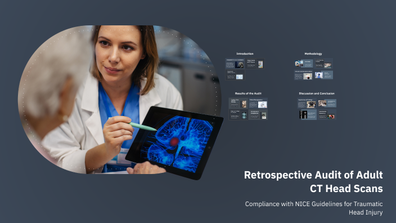The width and height of the screenshot is (396, 223).
Task: Open the Introduction topic heading
Action: (245, 53)
